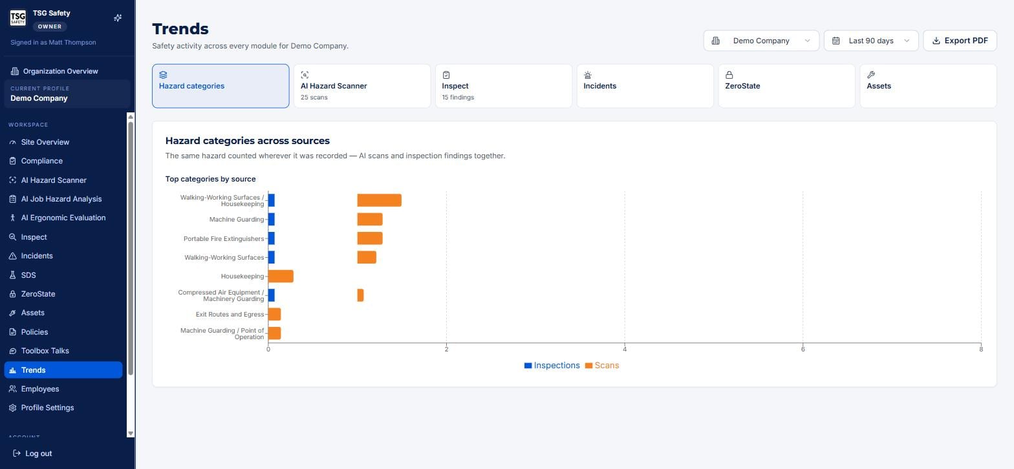Click the siren icon on Incidents tab
The width and height of the screenshot is (1014, 469).
[588, 75]
